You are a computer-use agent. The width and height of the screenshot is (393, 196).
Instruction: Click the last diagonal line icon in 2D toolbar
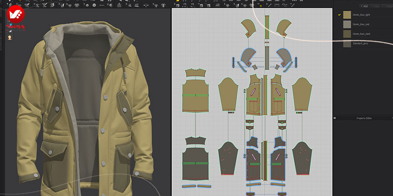(x=292, y=5)
